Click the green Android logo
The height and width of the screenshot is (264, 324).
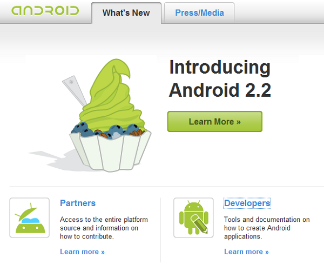click(x=45, y=11)
